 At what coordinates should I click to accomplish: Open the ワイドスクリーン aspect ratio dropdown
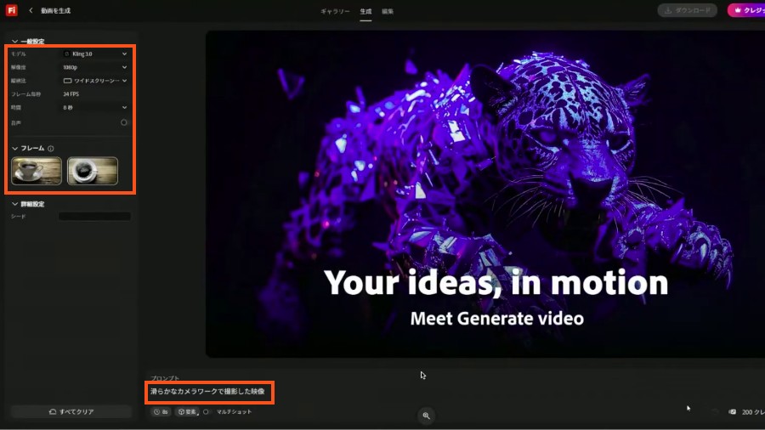[95, 81]
